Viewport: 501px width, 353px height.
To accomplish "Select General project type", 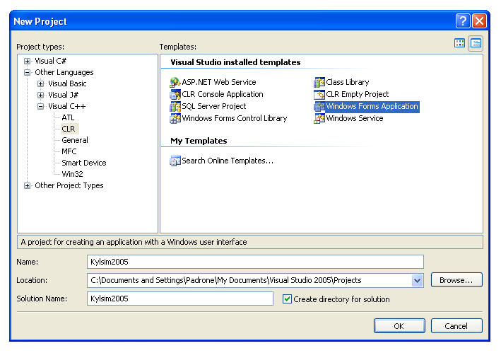I will coord(75,140).
